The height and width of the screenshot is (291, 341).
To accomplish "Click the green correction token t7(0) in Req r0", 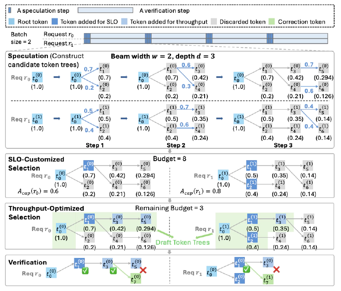I will (x=136, y=278).
